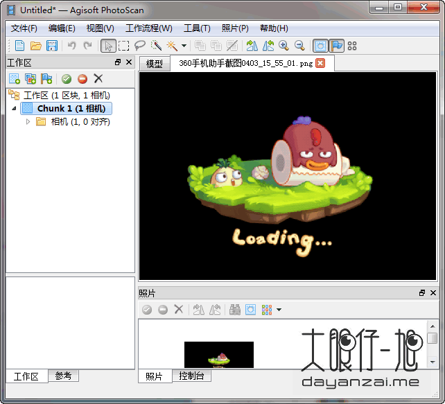Click the photos panel vertical scrollbar handle

[x=433, y=338]
